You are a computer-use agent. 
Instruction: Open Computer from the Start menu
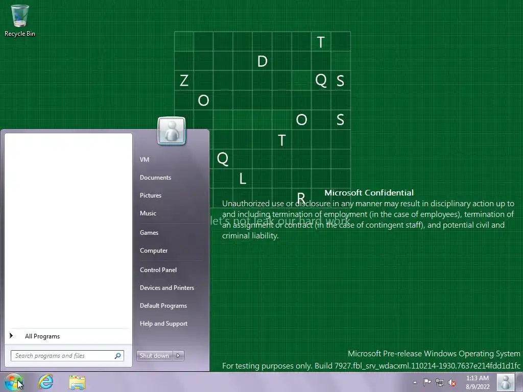point(153,251)
